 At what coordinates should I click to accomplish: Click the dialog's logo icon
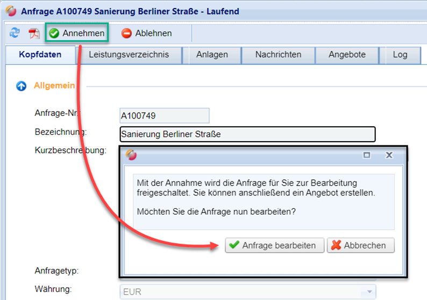click(131, 155)
